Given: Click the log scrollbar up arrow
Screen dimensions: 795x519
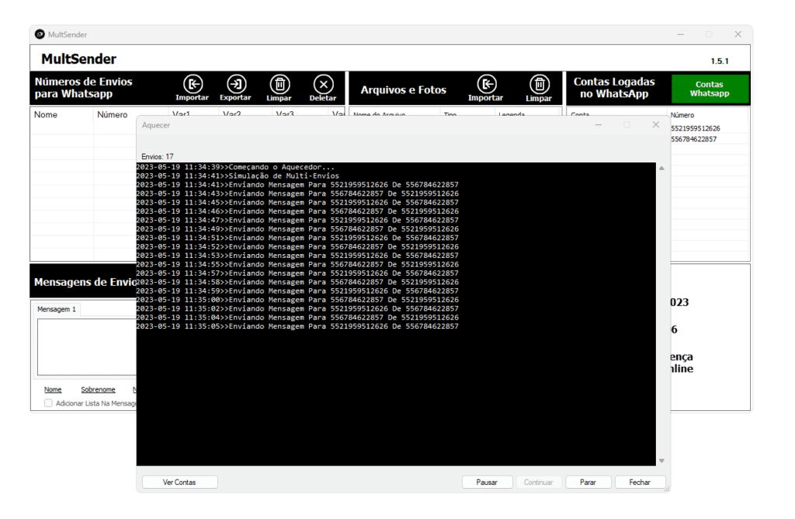Looking at the screenshot, I should pyautogui.click(x=661, y=168).
